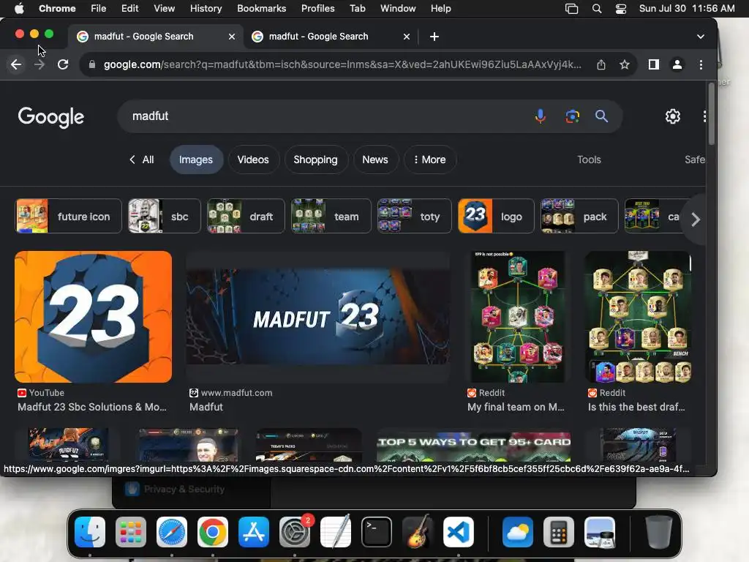The image size is (749, 562).
Task: Filter images by logo chip
Action: 496,217
